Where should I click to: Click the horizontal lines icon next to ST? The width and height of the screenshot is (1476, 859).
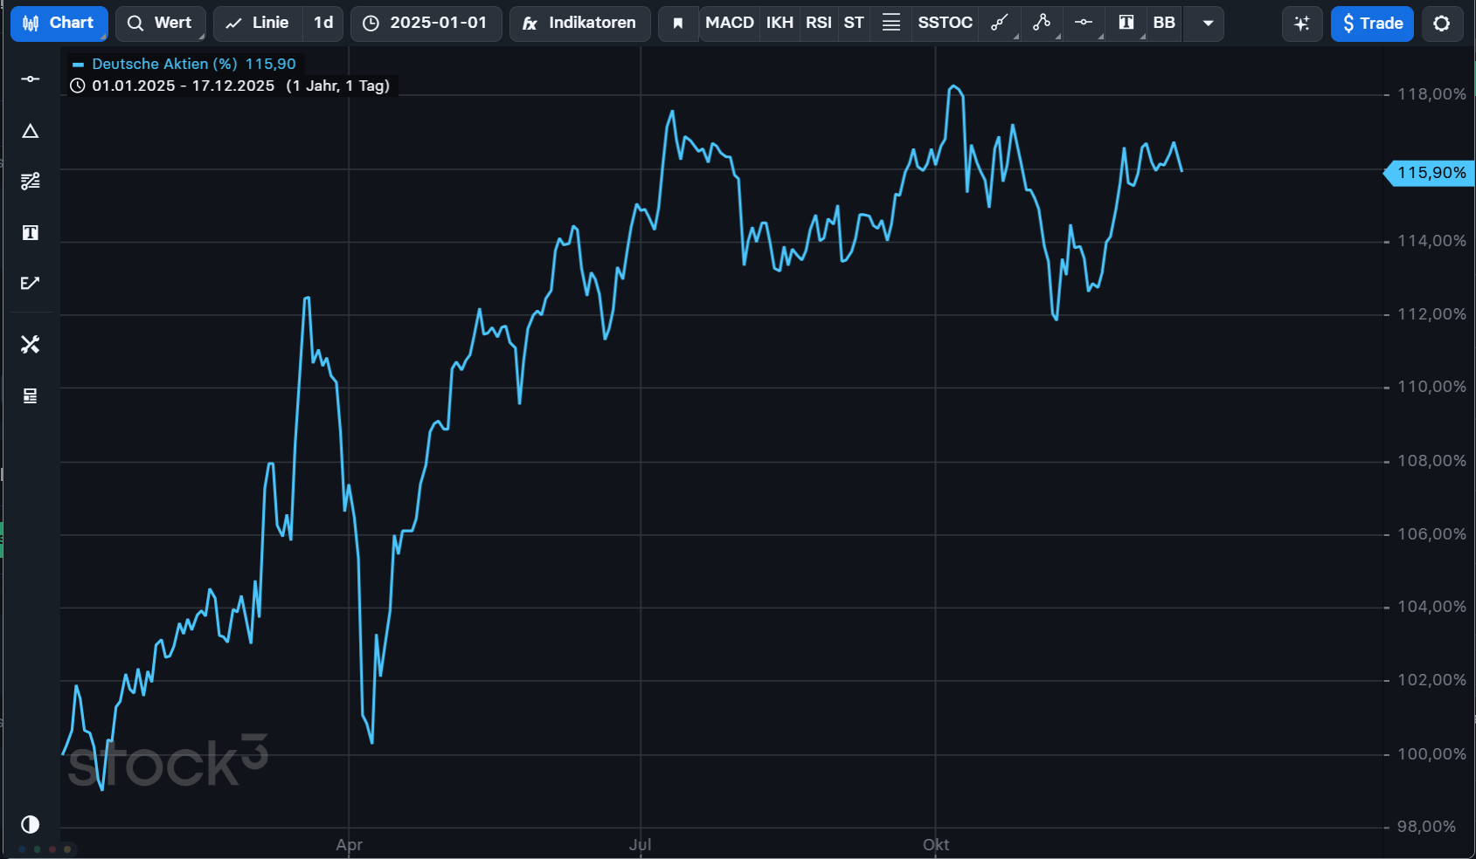pos(890,24)
